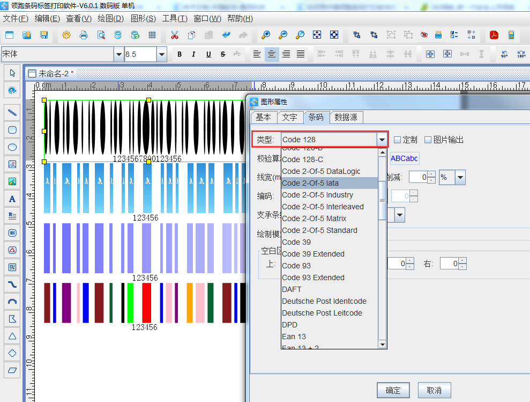
Task: Collapse the Code 128 type dropdown
Action: [x=382, y=140]
